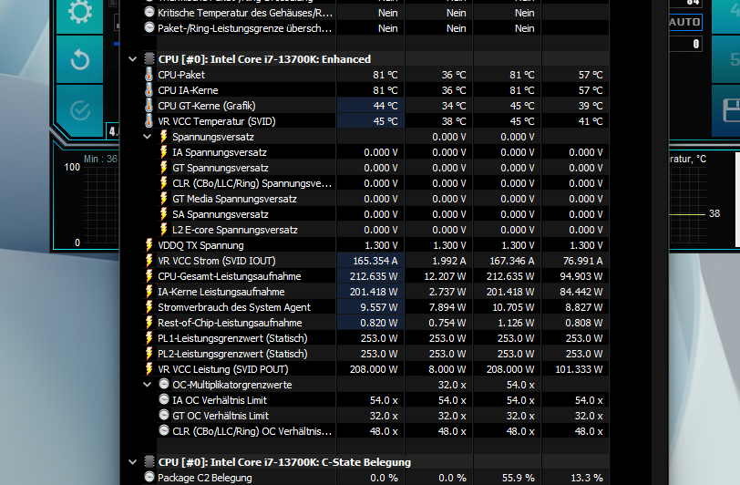Screen dimensions: 740x485
Task: Click the Afterburner input field showing 0
Action: (685, 44)
